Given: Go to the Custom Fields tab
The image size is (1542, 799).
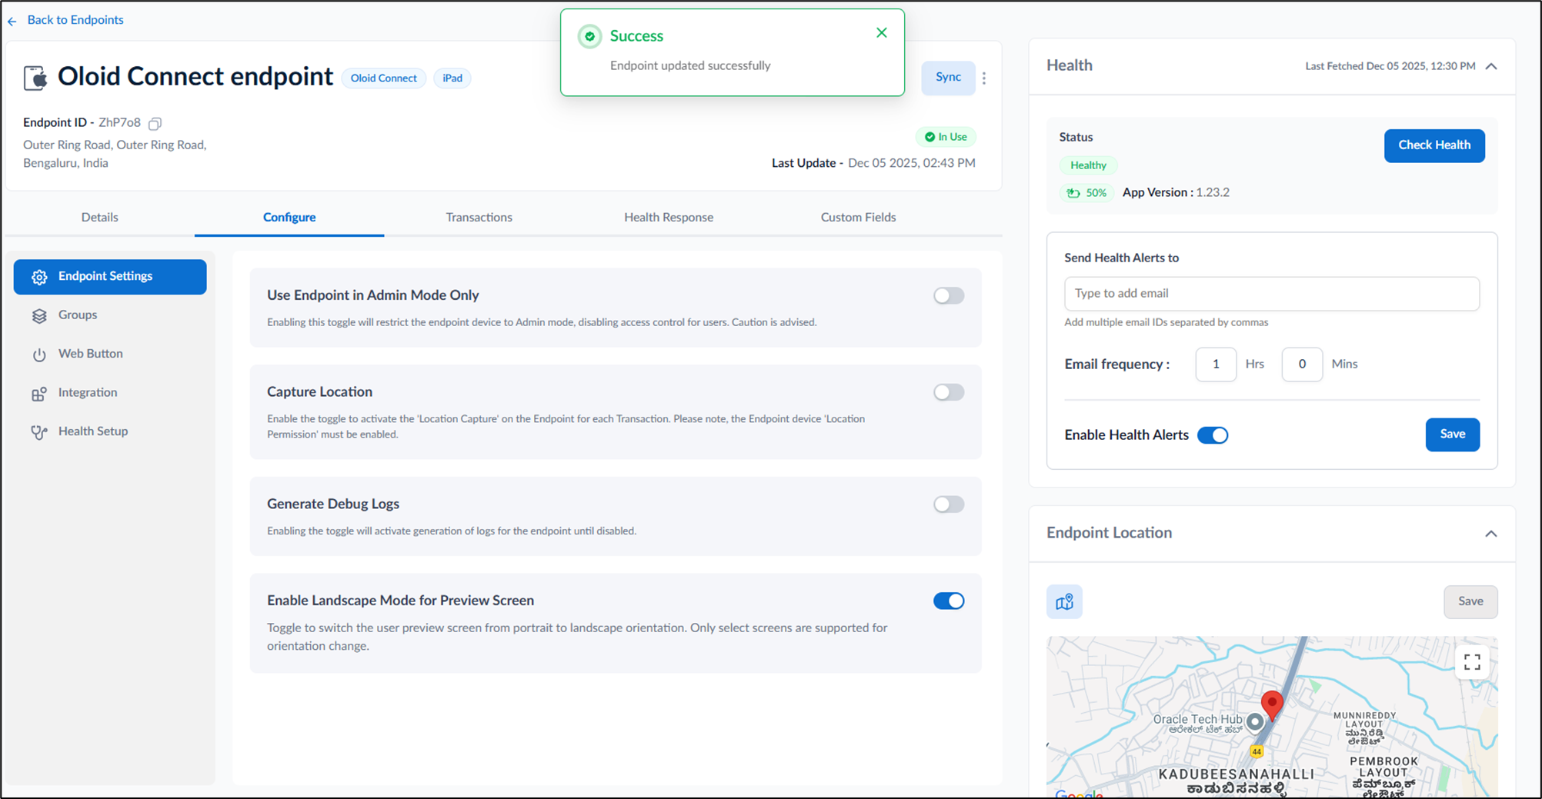Looking at the screenshot, I should 858,217.
